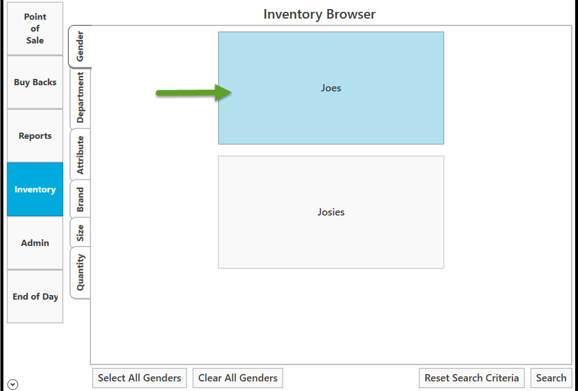Image resolution: width=578 pixels, height=391 pixels.
Task: Open the Attribute tab
Action: 80,155
